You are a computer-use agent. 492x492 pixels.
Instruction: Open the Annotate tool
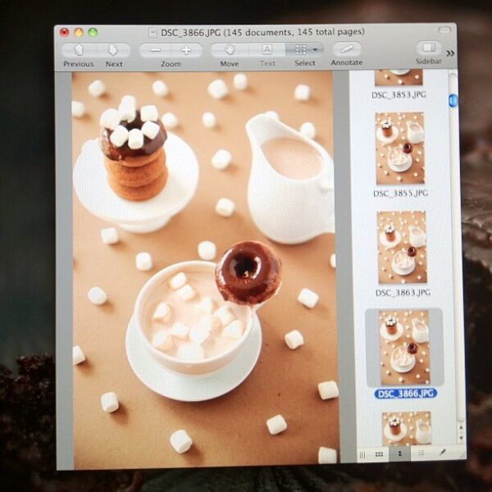coord(347,49)
